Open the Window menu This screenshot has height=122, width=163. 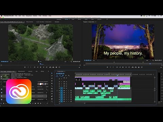(45, 16)
